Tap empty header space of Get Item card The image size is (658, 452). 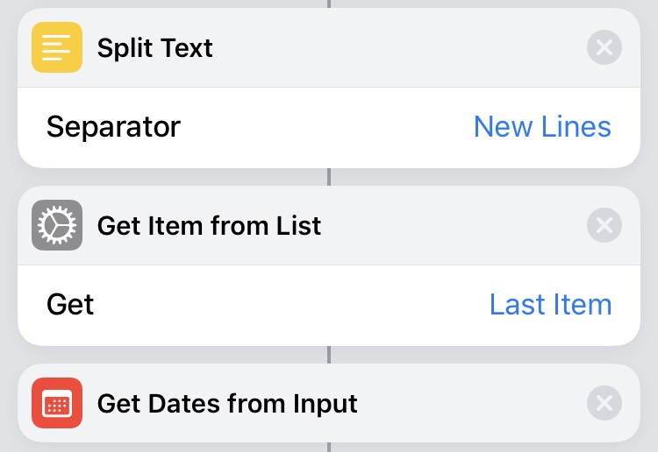tap(454, 225)
